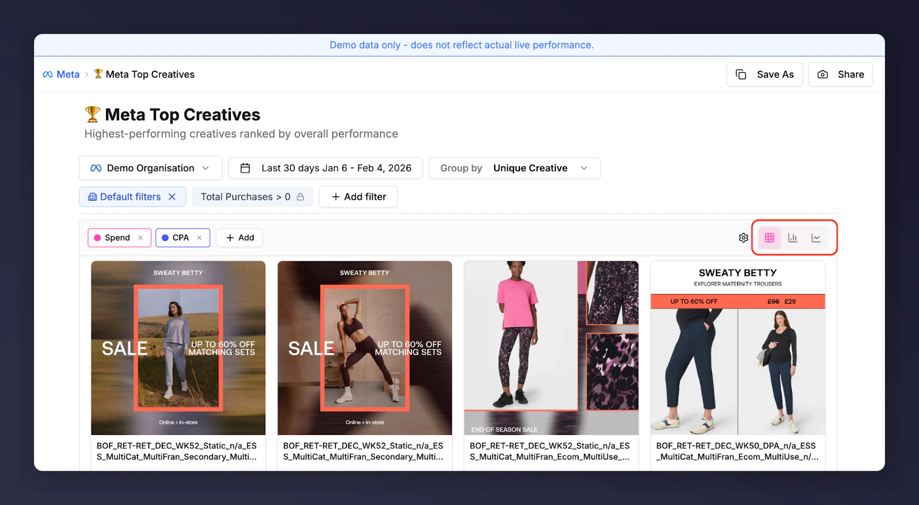Image resolution: width=919 pixels, height=505 pixels.
Task: Click the Demo data only banner text
Action: click(462, 45)
